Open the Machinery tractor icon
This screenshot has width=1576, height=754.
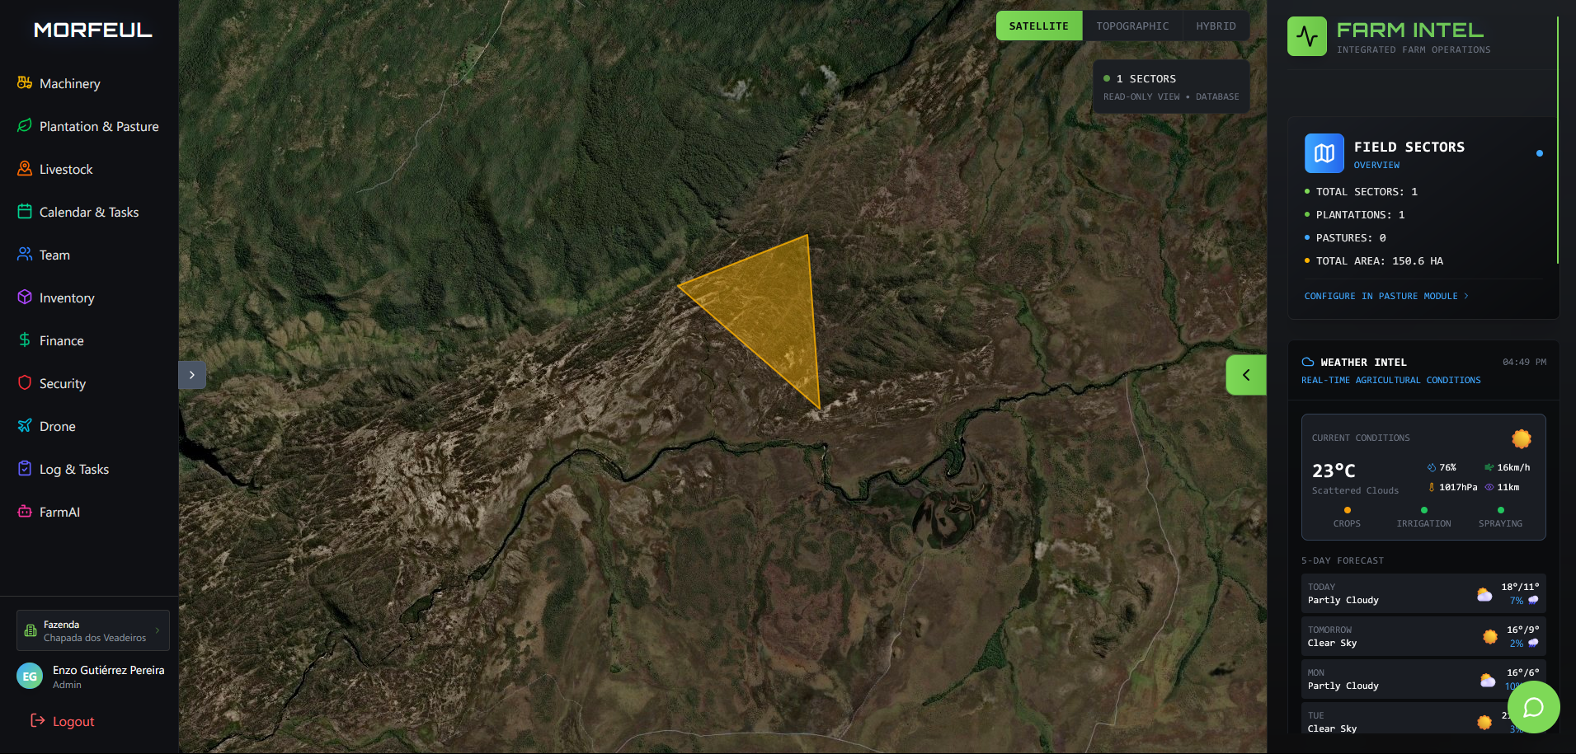(25, 83)
